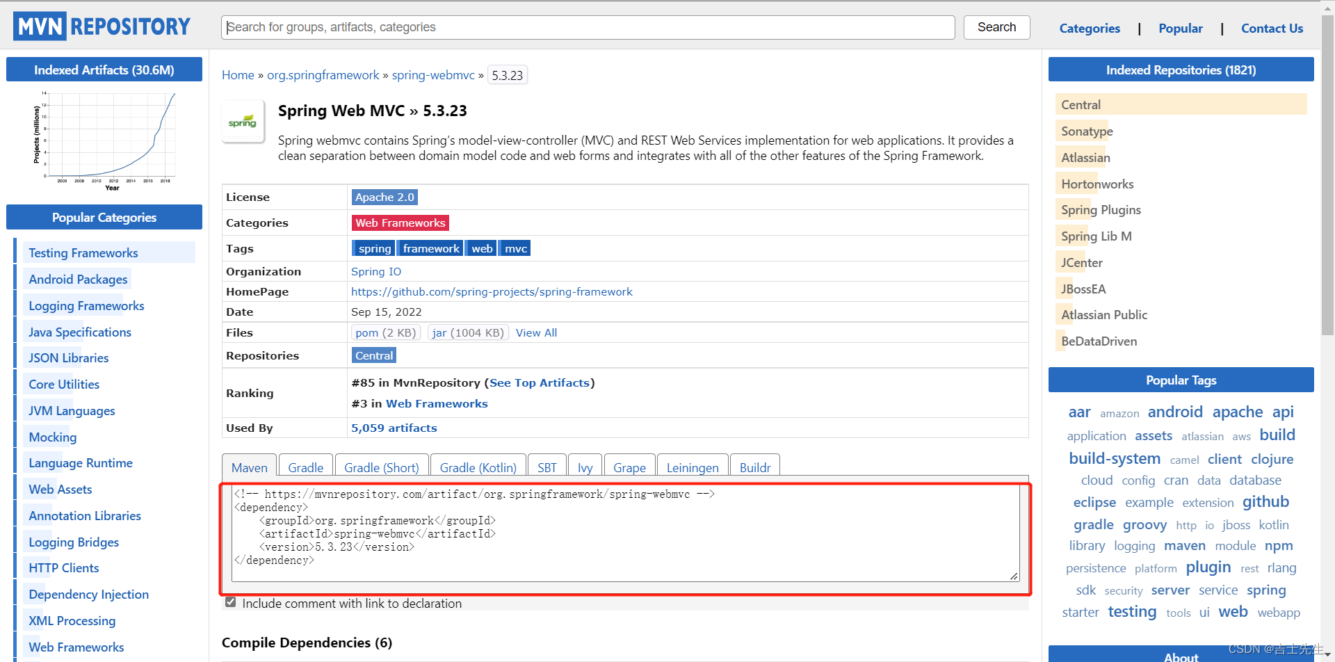Screen dimensions: 1335x662
Task: Open JCenter repository link
Action: coord(1082,263)
